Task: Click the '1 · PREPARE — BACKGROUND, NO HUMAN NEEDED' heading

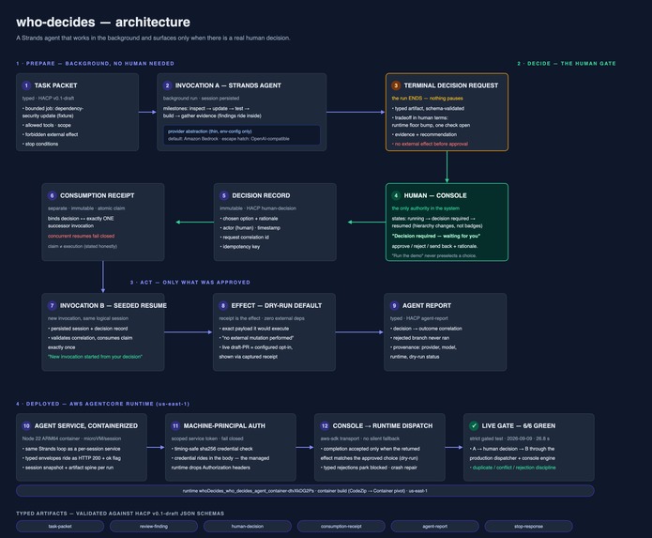Action: point(96,63)
